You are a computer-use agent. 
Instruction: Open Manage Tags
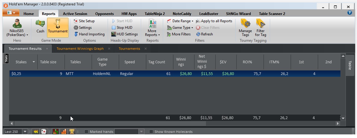point(245,28)
